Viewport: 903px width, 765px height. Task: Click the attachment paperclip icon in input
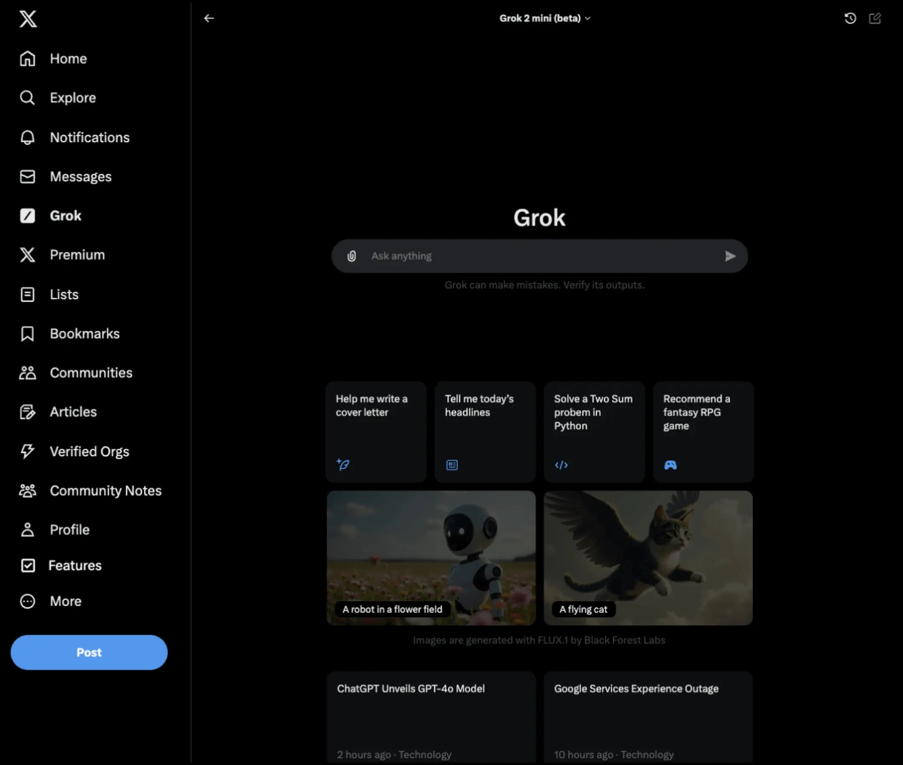tap(351, 256)
